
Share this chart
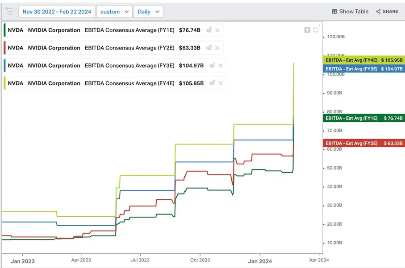[x=387, y=12]
